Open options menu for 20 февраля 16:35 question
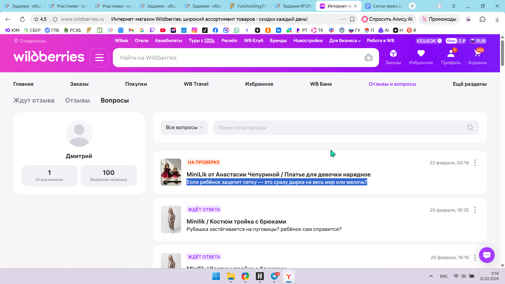The width and height of the screenshot is (505, 284). (x=475, y=210)
